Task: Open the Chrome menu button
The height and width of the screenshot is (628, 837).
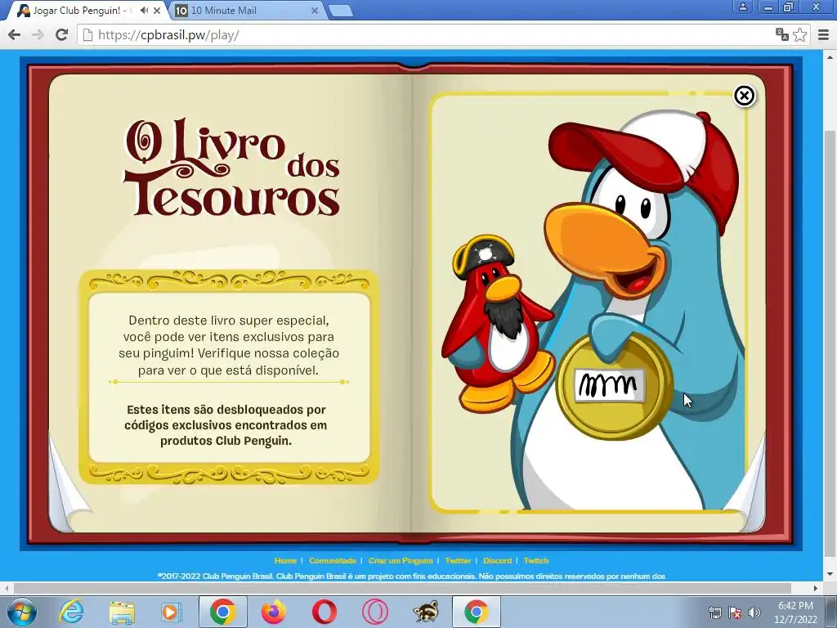Action: pos(824,34)
